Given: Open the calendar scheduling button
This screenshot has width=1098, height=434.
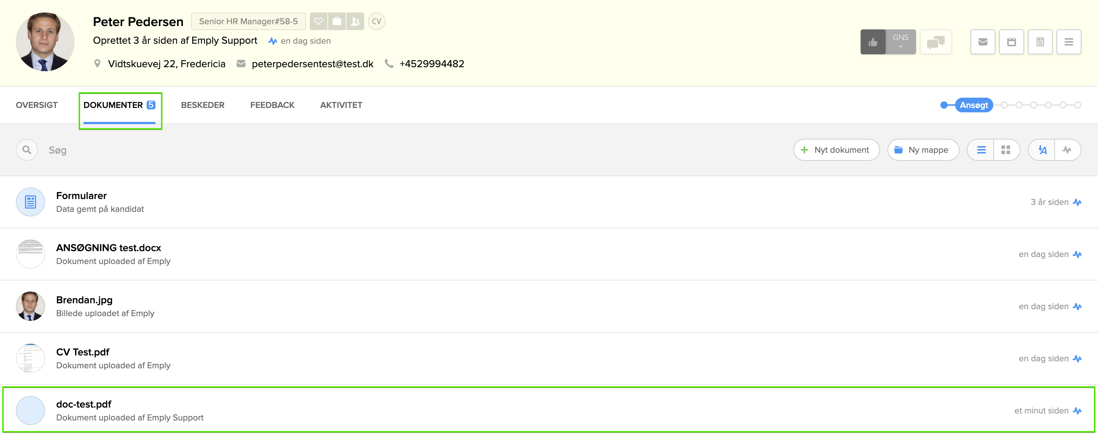Looking at the screenshot, I should click(1011, 42).
